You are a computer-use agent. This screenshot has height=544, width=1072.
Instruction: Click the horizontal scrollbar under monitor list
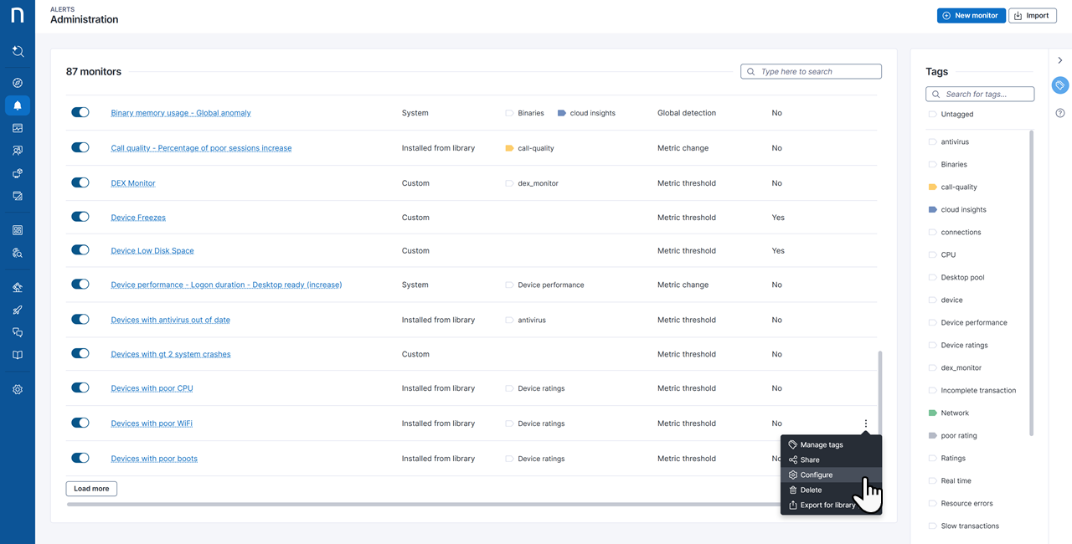tap(419, 505)
